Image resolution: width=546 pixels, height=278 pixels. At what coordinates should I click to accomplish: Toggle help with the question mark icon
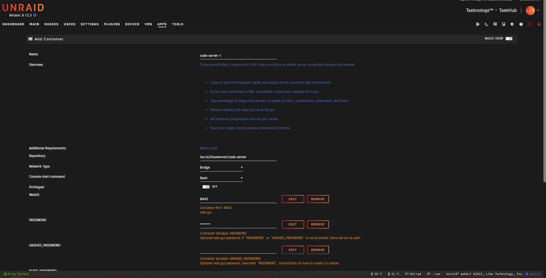[x=521, y=24]
